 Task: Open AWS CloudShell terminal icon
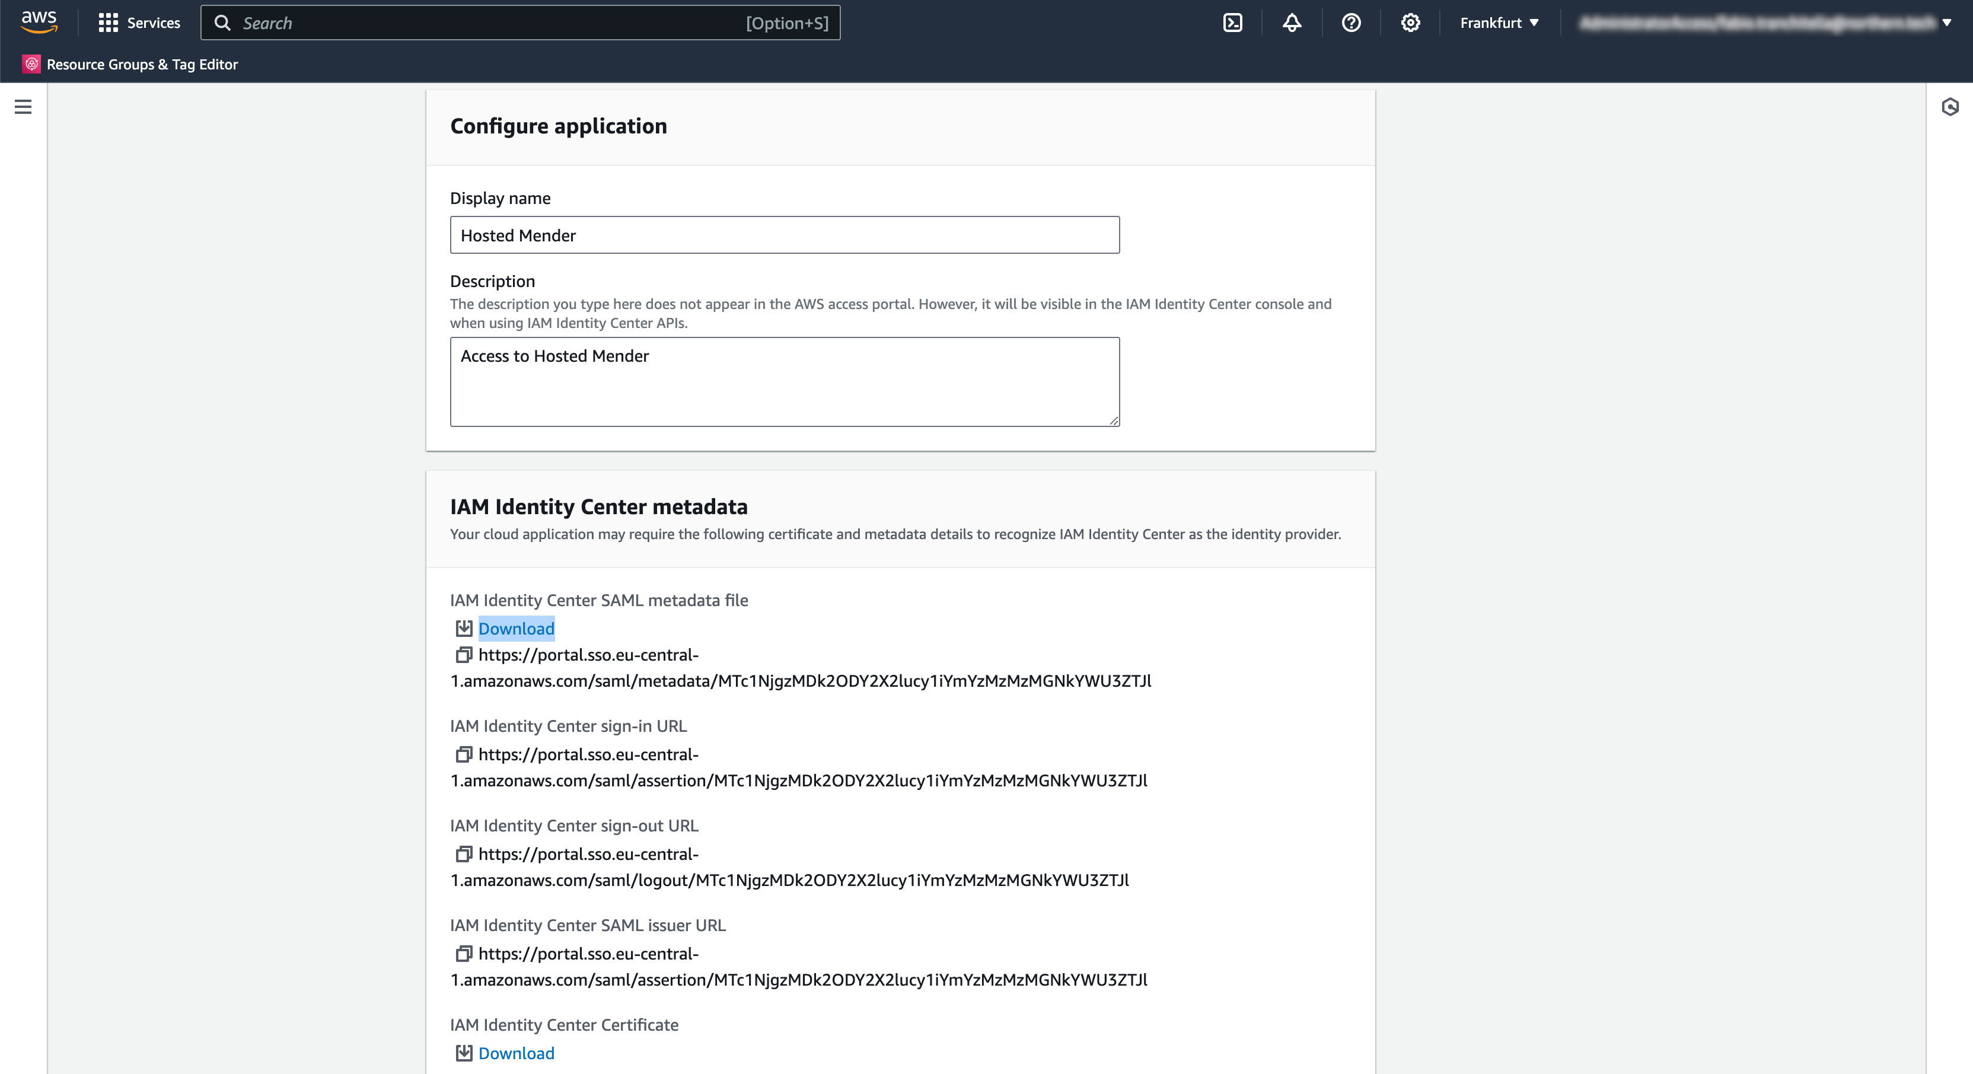click(x=1232, y=23)
